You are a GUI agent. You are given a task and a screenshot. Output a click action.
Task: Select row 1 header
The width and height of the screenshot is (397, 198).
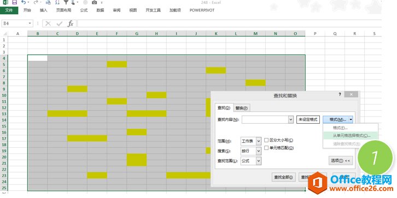(4, 40)
